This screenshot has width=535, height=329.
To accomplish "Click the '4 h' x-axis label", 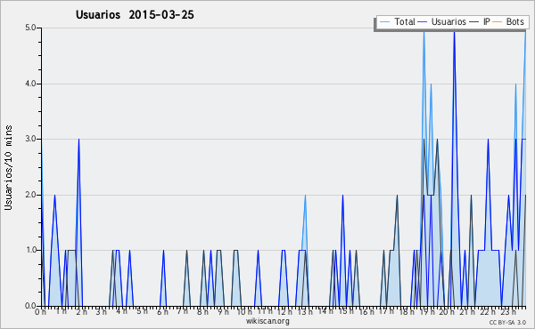I will 122,311.
